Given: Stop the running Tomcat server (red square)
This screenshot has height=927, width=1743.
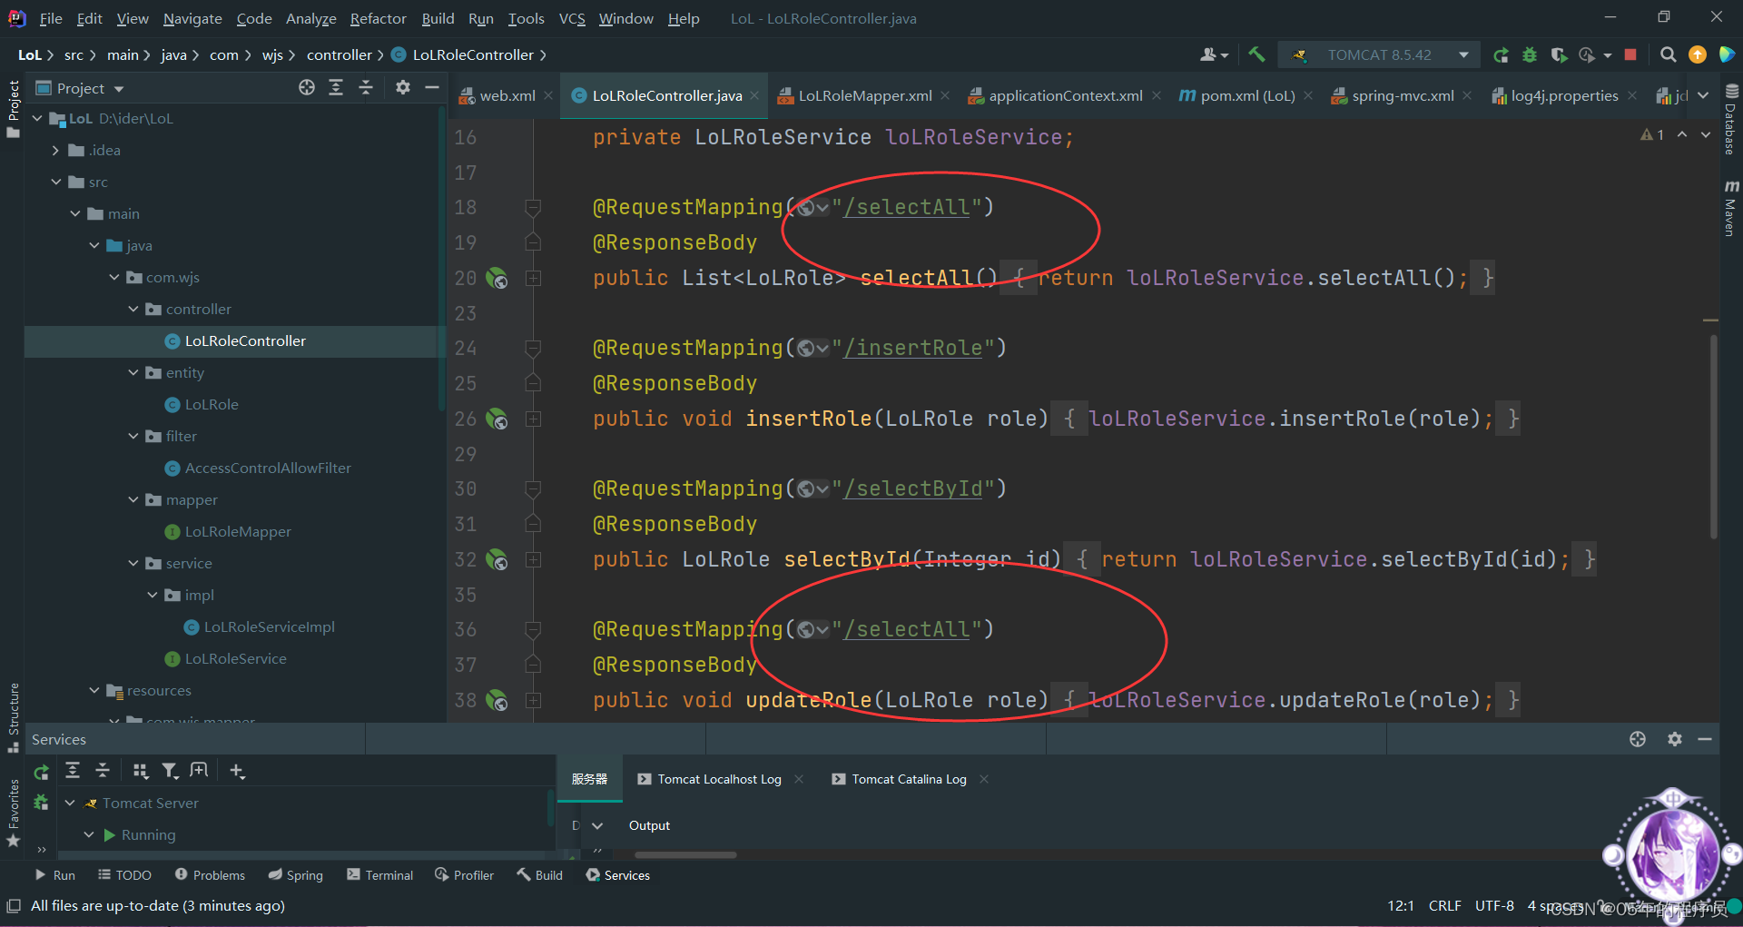Looking at the screenshot, I should (1630, 54).
